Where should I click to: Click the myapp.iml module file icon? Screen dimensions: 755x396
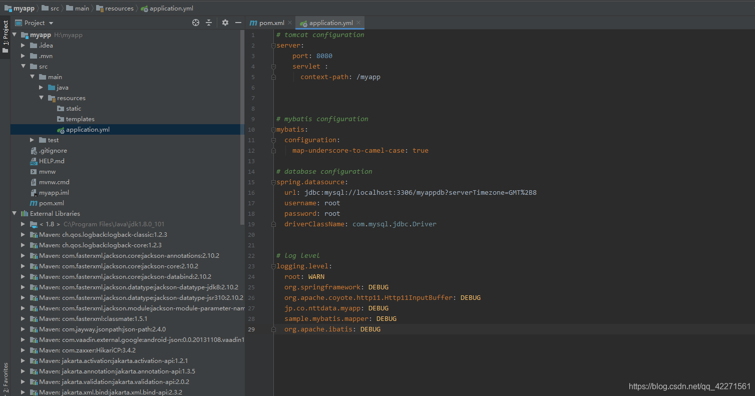34,193
